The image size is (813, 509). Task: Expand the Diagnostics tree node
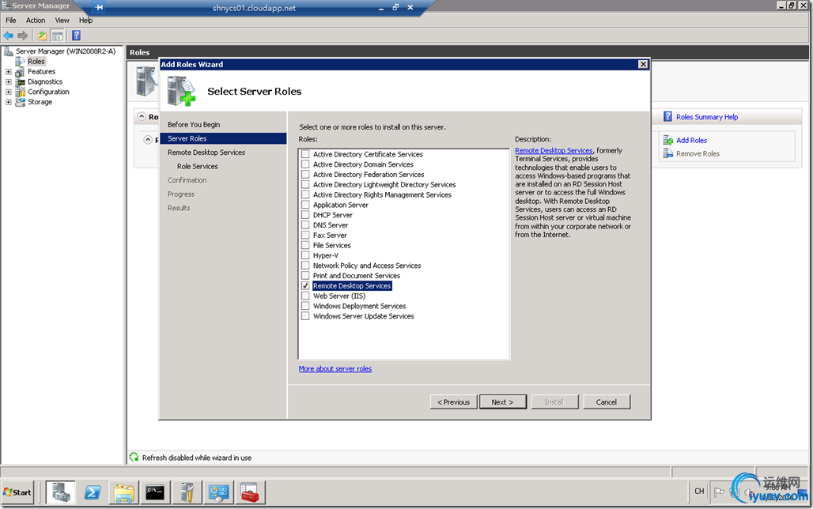pyautogui.click(x=8, y=81)
